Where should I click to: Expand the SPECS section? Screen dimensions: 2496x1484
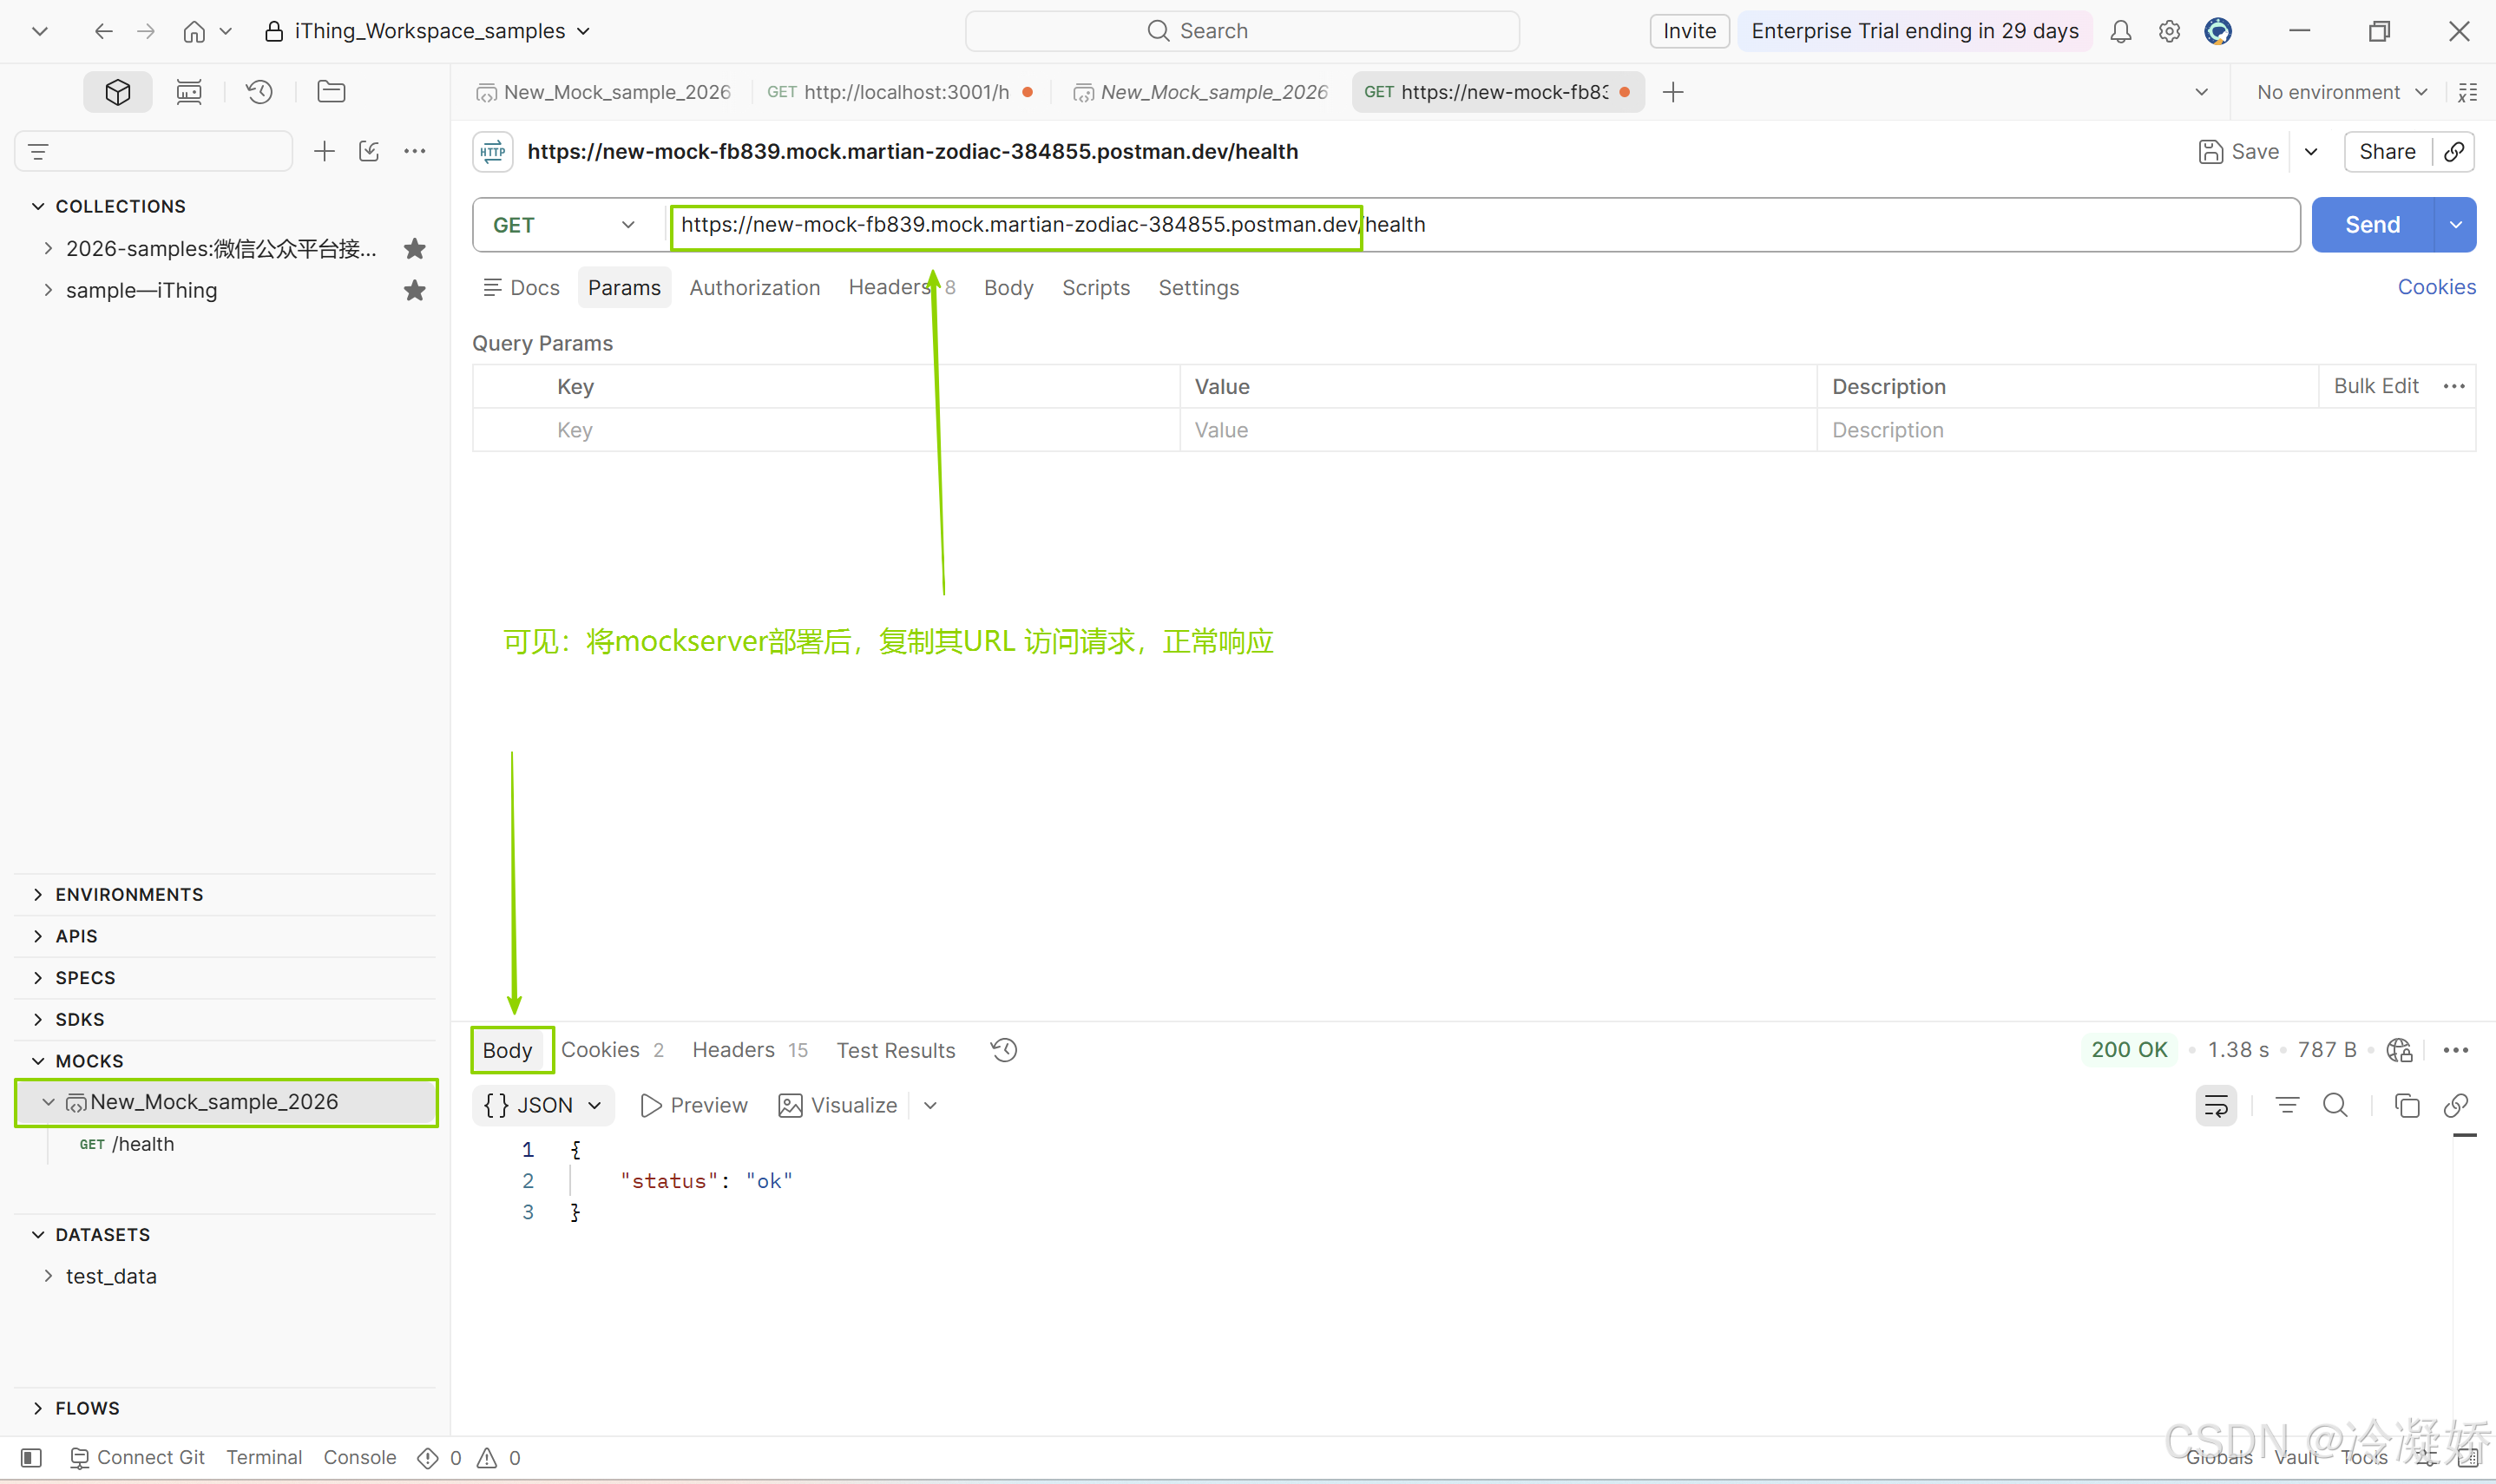coord(38,977)
